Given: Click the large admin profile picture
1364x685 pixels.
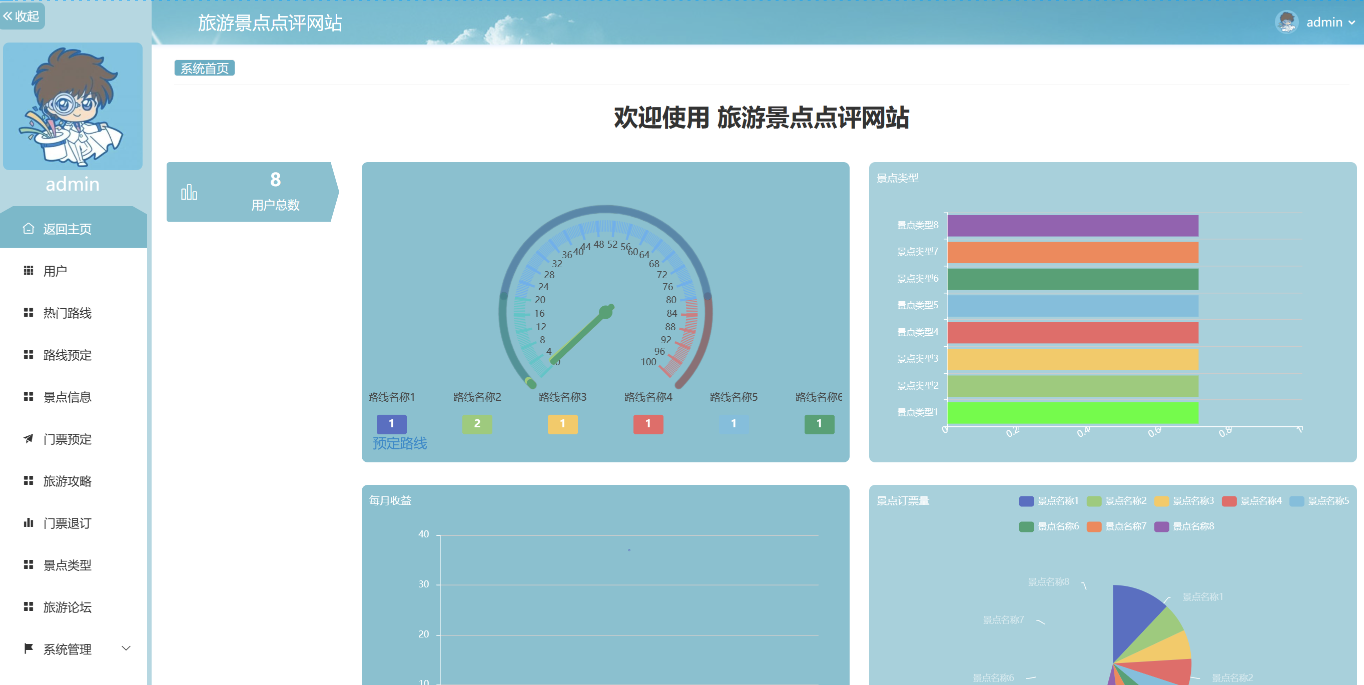Looking at the screenshot, I should (73, 107).
